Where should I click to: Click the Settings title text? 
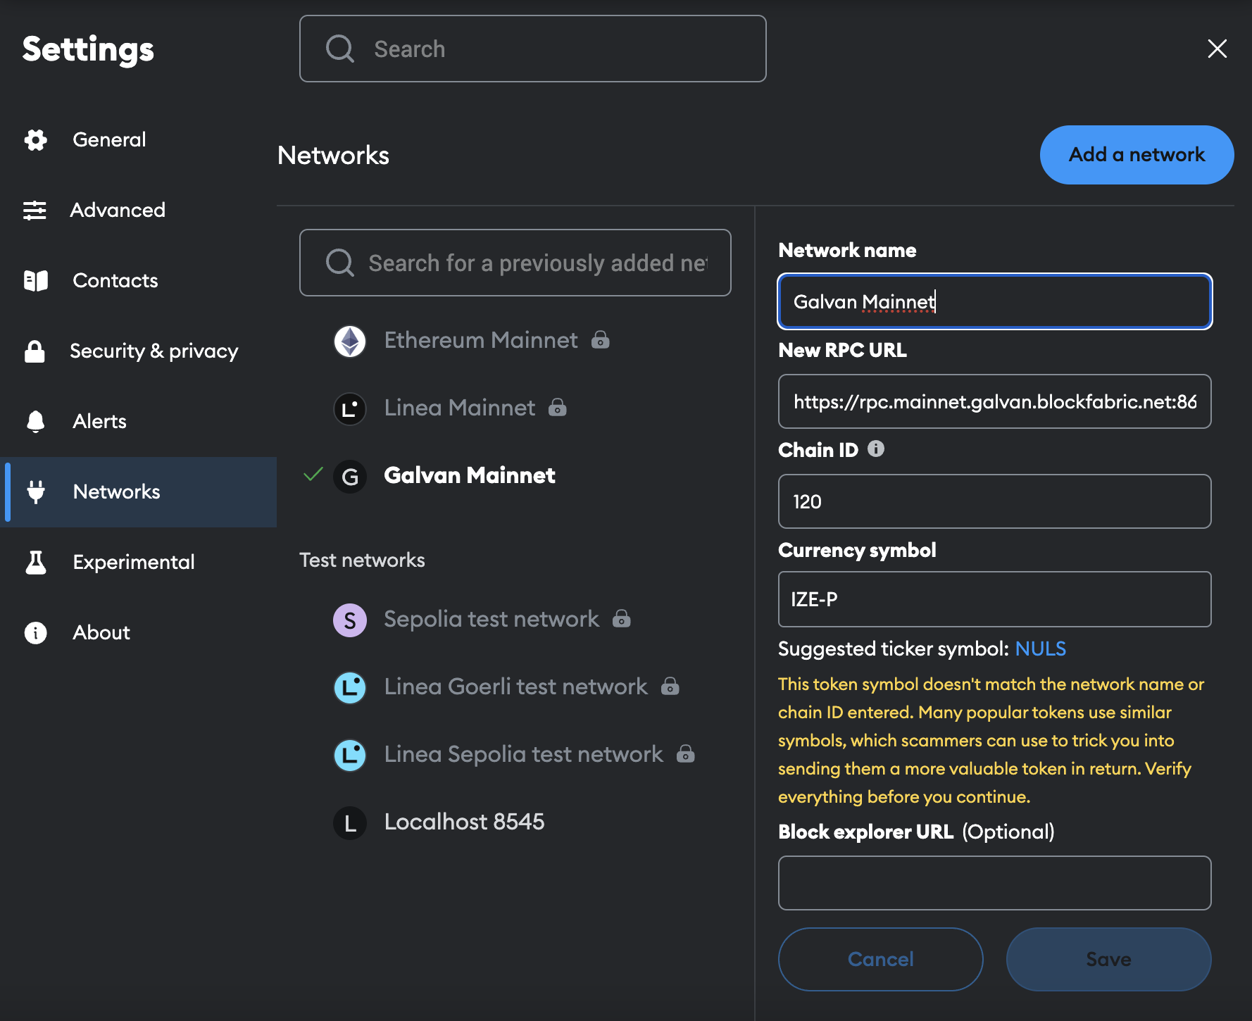(x=88, y=49)
